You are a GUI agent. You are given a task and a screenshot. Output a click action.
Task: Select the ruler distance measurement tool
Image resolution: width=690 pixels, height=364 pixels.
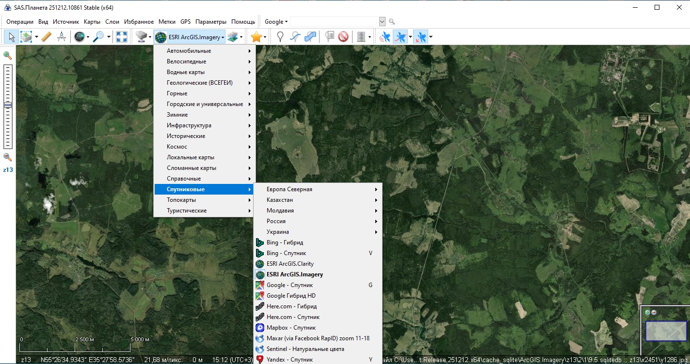tap(47, 37)
